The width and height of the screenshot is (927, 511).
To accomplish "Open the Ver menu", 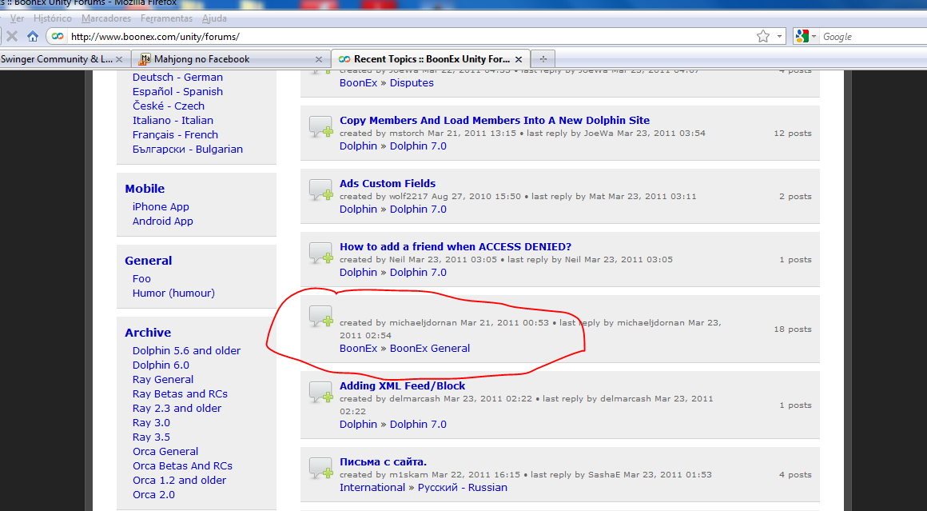I will (x=17, y=18).
